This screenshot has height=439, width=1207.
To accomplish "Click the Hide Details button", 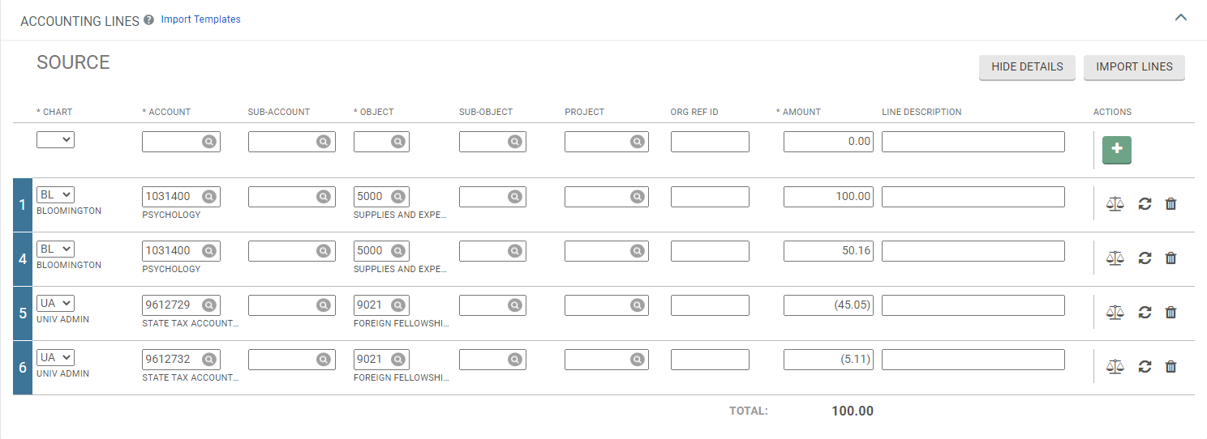I will point(1027,67).
